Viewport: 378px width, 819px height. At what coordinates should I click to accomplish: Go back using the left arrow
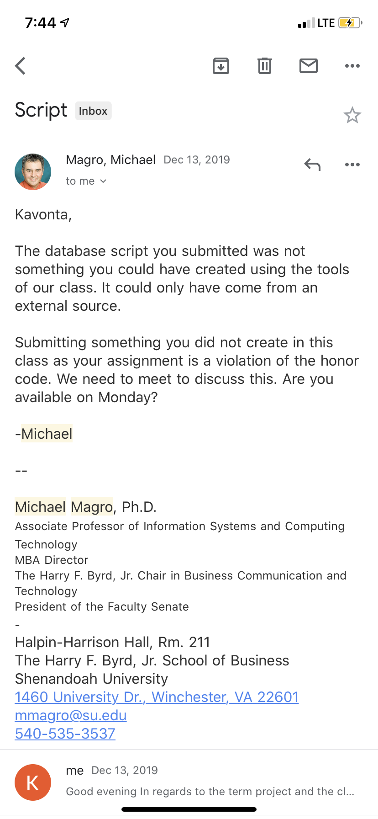(x=20, y=66)
